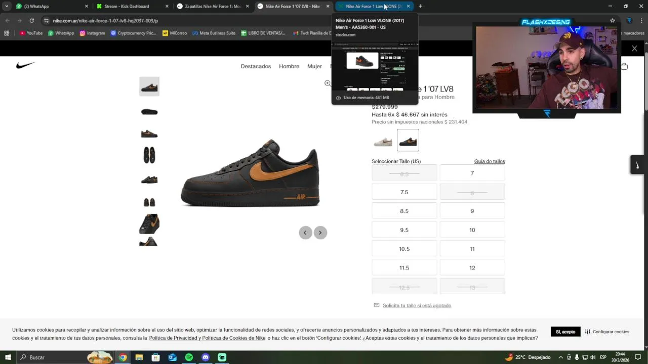Viewport: 648px width, 364px height.
Task: Select the sole view thumbnail
Action: pos(149,112)
